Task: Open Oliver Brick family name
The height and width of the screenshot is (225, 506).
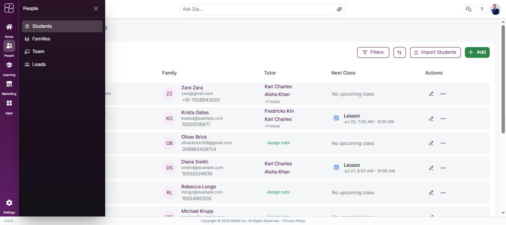Action: click(194, 137)
